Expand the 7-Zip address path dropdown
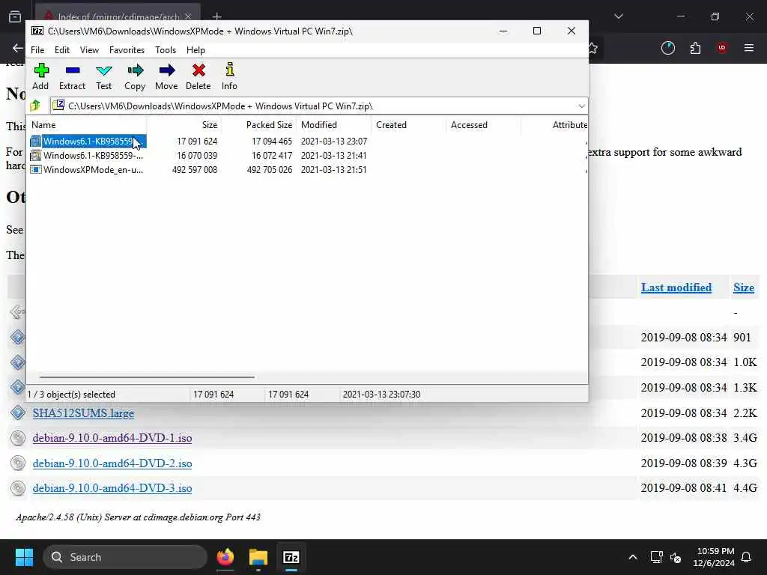This screenshot has width=767, height=575. 581,106
